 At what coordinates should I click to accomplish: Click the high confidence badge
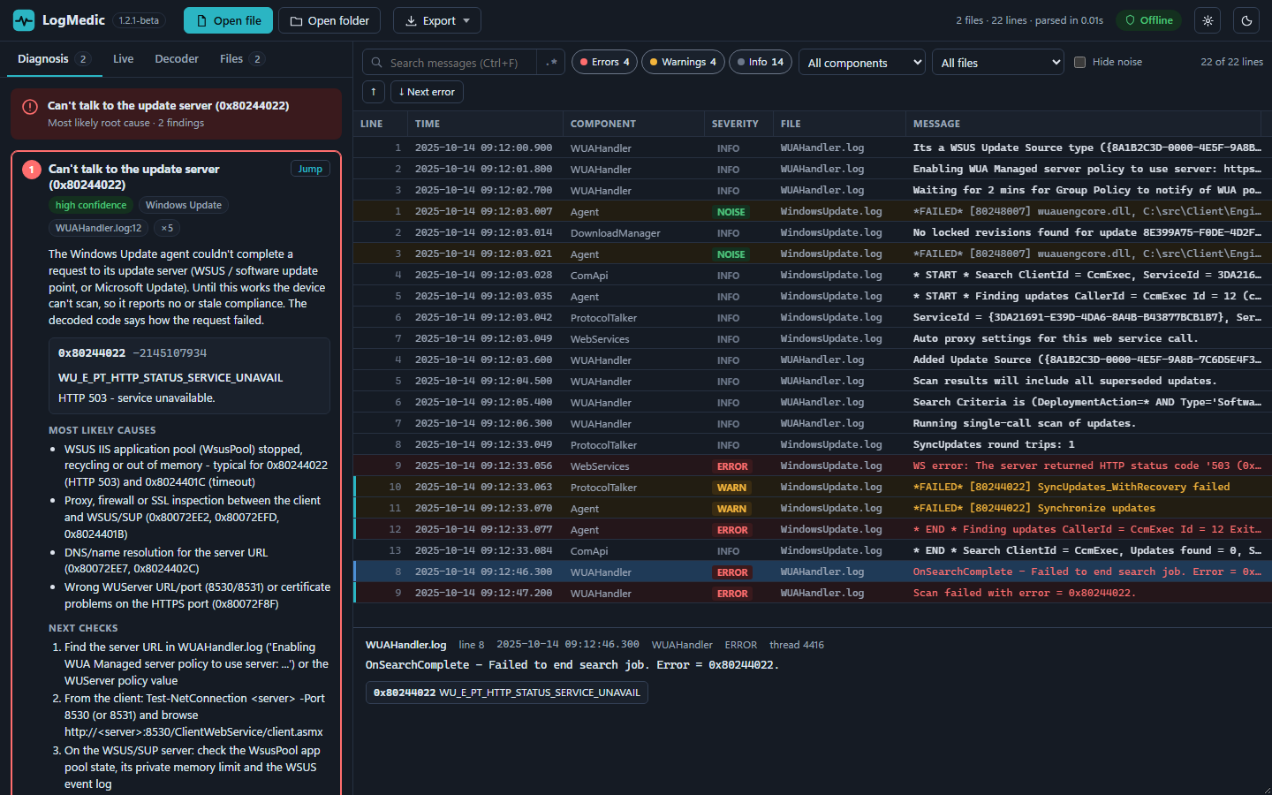pos(91,205)
